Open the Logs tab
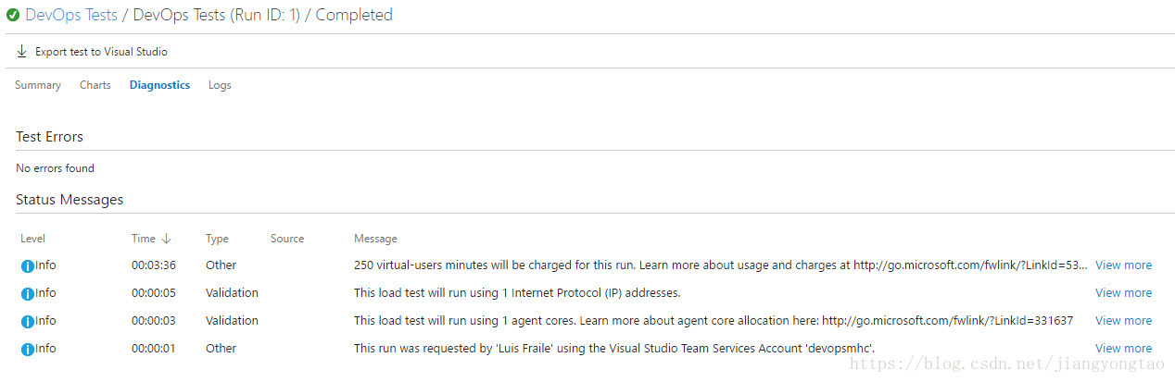 (x=220, y=85)
